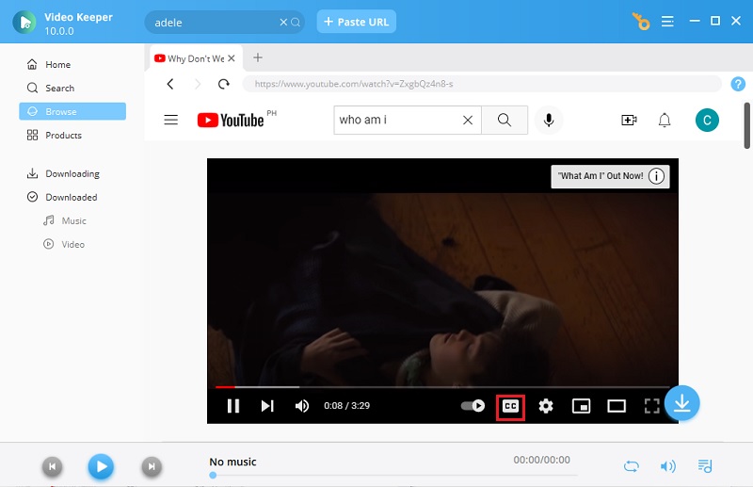Open the hamburger menu in the title bar
The image size is (753, 487).
tap(667, 21)
